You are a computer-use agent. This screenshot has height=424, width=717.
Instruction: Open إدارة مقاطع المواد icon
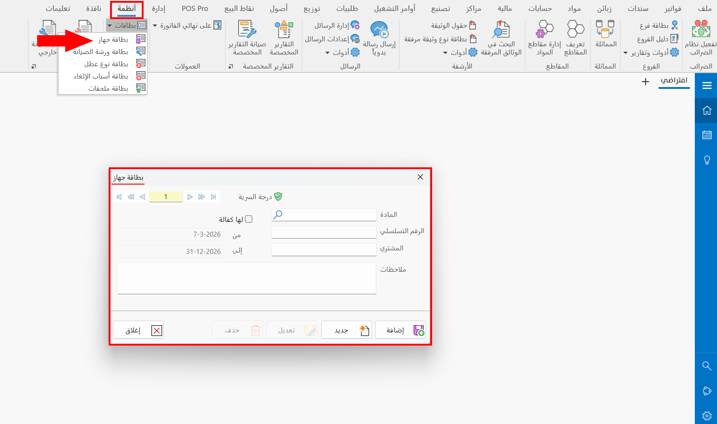click(544, 29)
